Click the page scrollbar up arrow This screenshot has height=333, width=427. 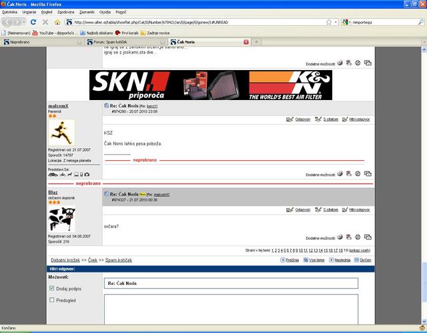424,49
